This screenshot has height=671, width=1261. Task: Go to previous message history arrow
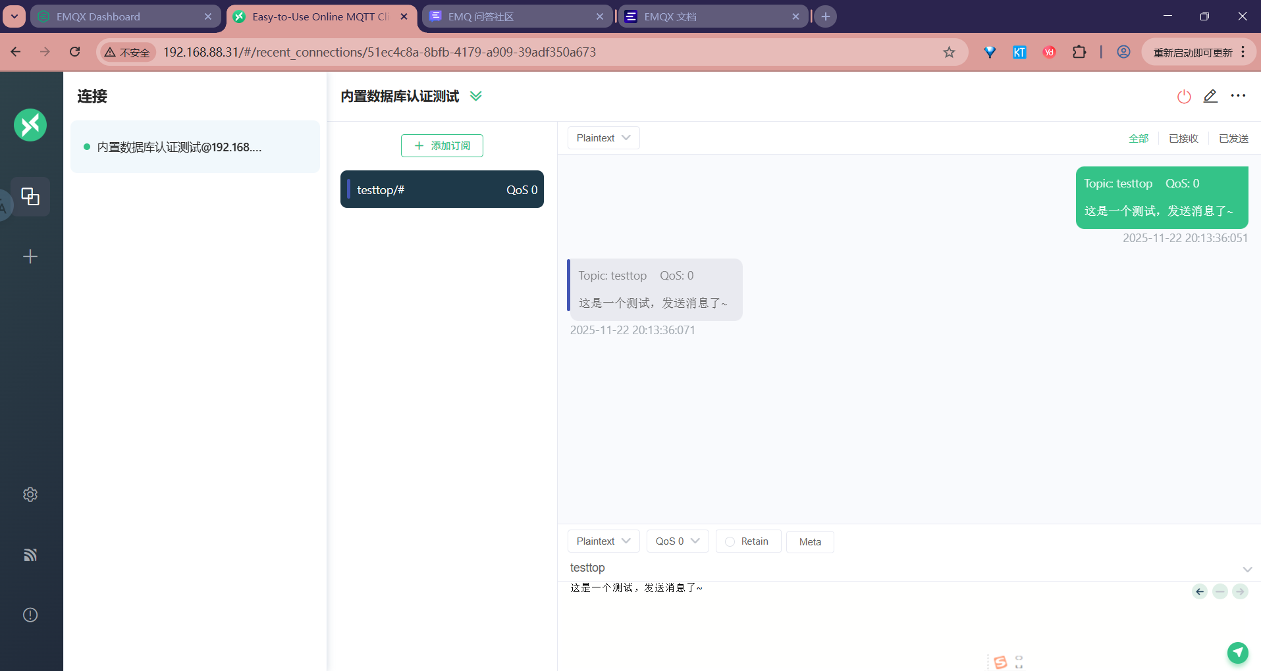click(1200, 591)
